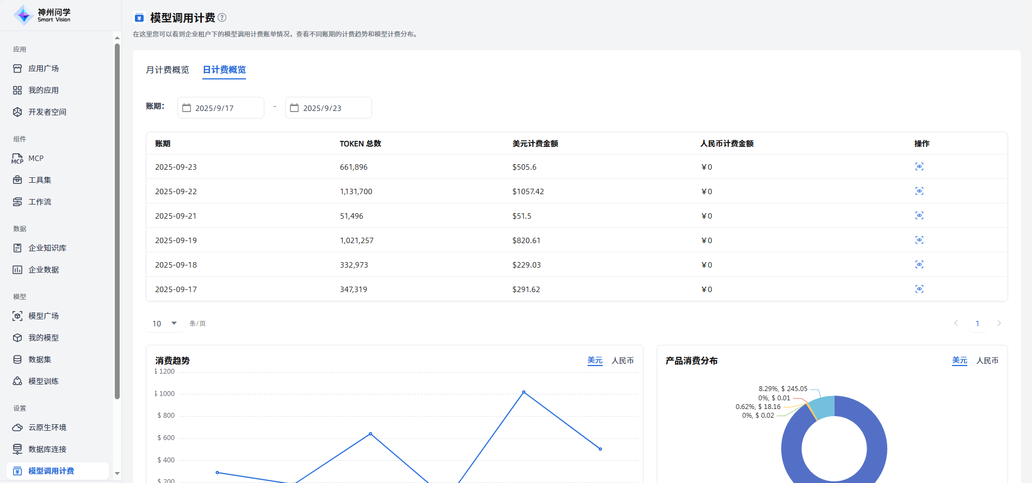The image size is (1032, 483).
Task: Open the end date picker 2025/9/23
Action: point(328,108)
